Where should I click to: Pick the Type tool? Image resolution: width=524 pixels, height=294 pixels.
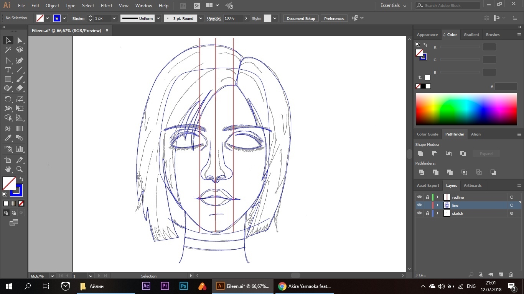click(x=8, y=70)
